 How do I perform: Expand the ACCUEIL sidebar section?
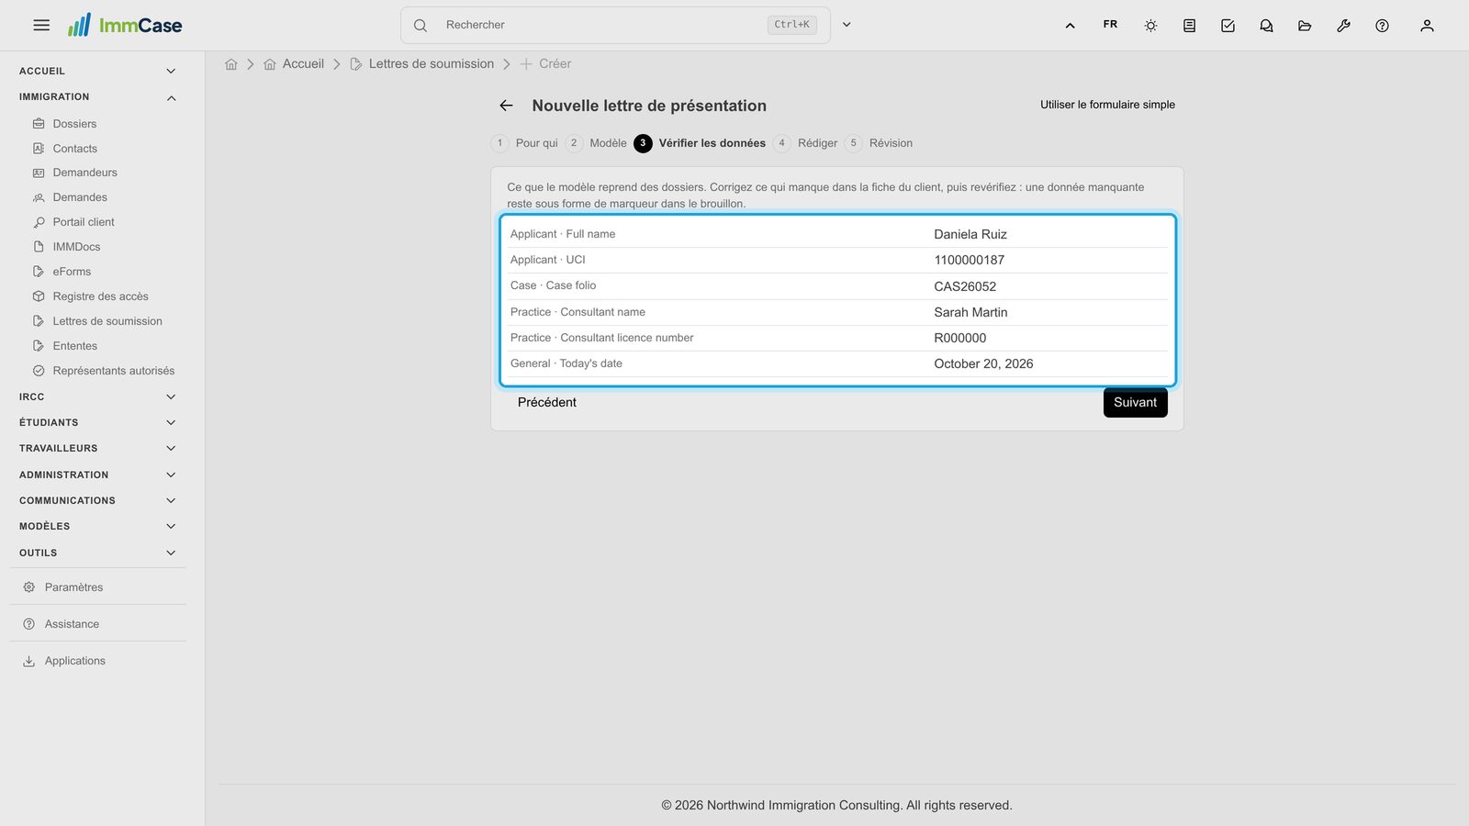tap(97, 71)
